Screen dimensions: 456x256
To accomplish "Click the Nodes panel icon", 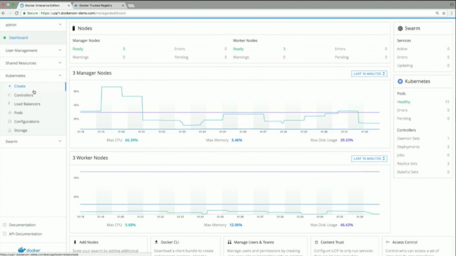I will click(x=73, y=28).
